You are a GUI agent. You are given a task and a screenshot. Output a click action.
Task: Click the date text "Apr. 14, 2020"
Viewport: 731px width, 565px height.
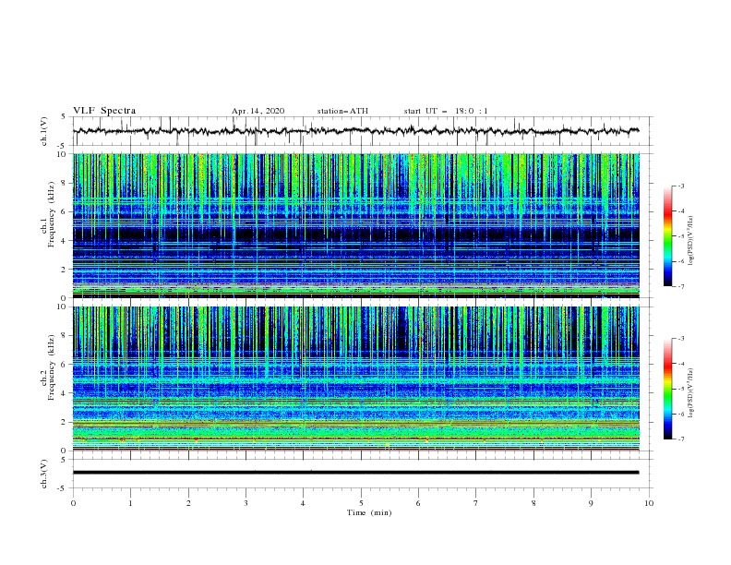[258, 111]
